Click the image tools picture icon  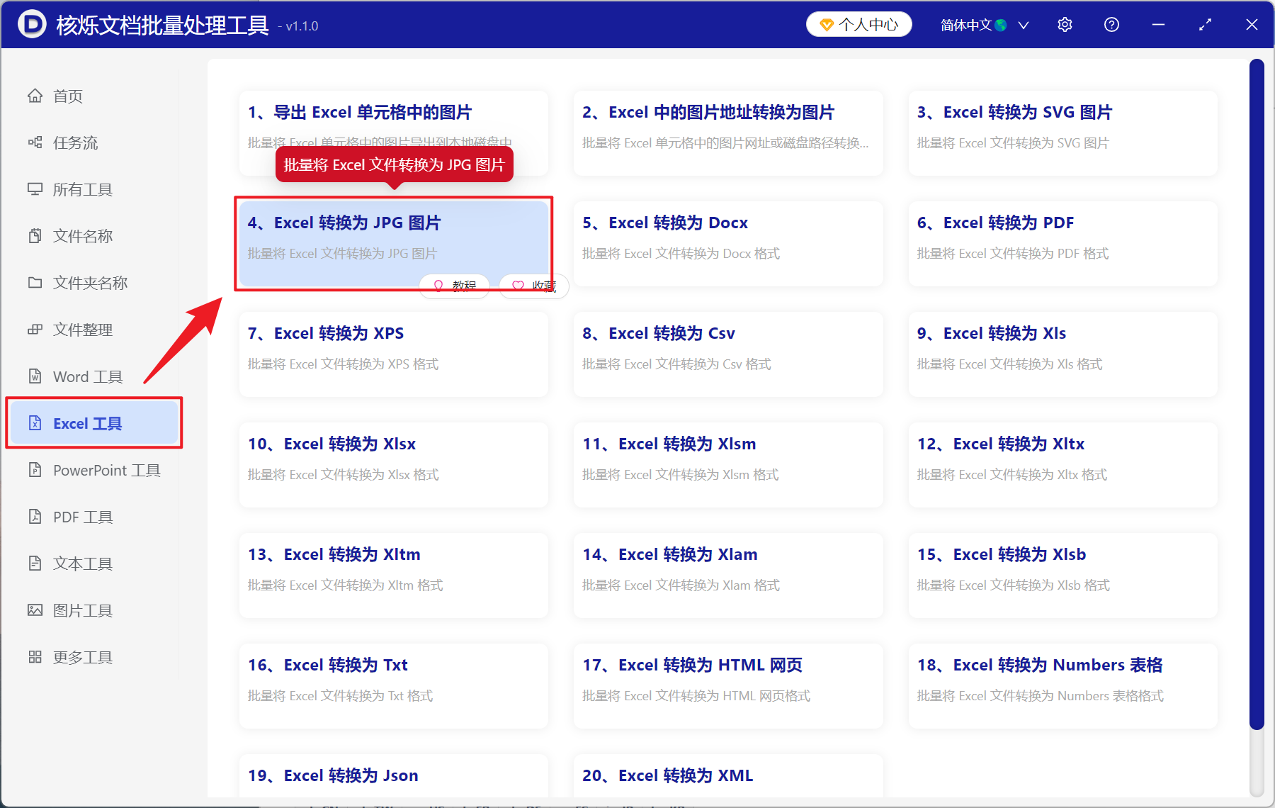(35, 610)
